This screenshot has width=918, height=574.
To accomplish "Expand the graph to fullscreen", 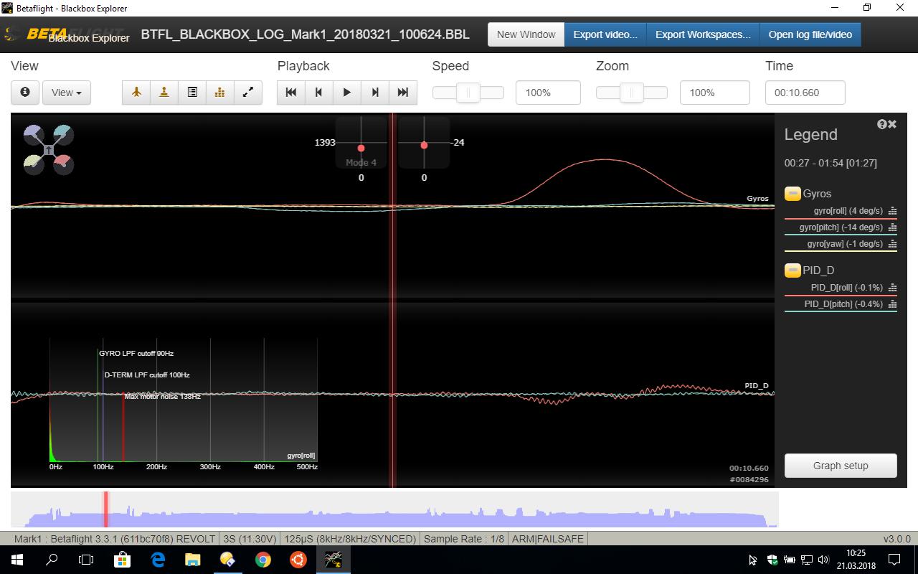I will click(x=248, y=92).
